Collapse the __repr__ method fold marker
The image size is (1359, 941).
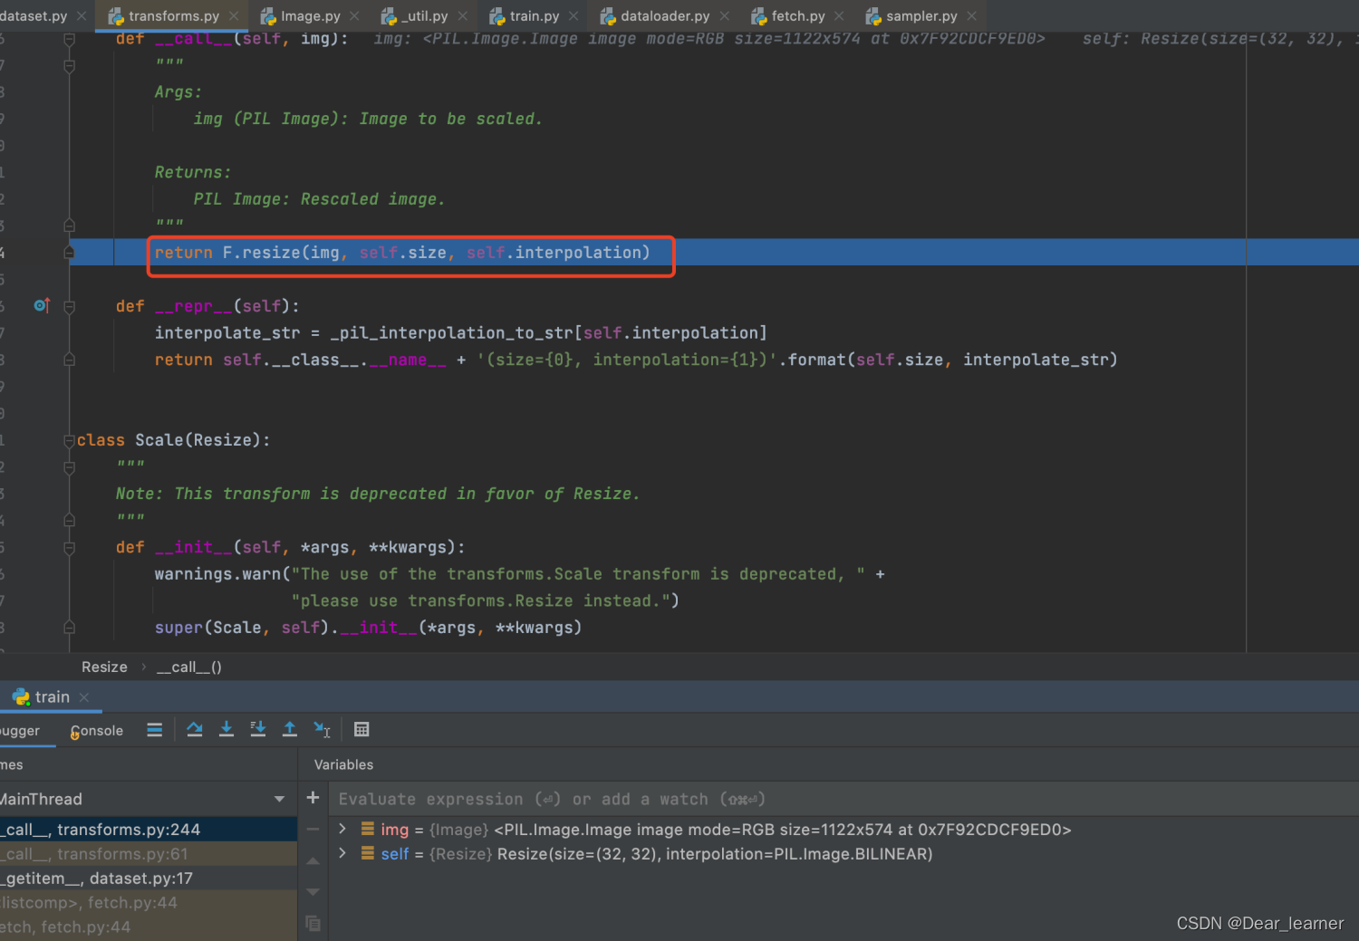click(x=69, y=306)
